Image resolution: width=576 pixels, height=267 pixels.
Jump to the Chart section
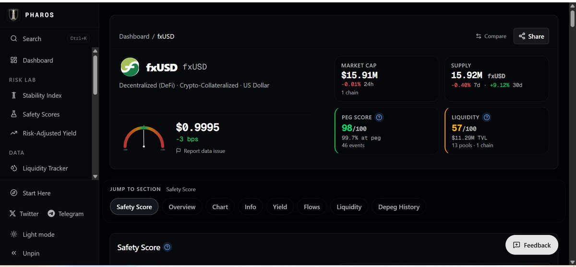tap(220, 207)
